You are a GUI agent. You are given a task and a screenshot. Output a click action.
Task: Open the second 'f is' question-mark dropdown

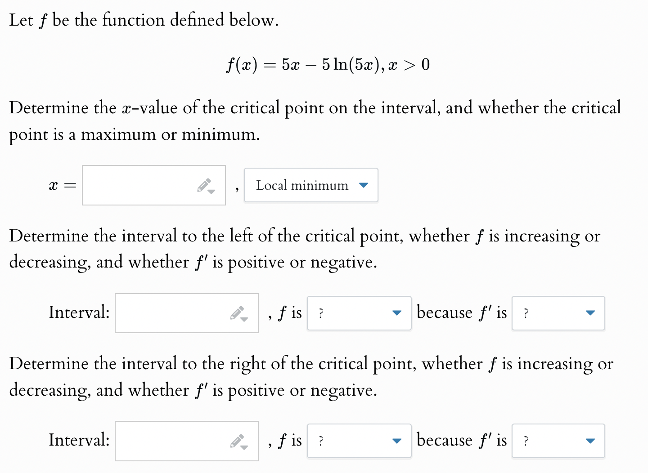359,441
